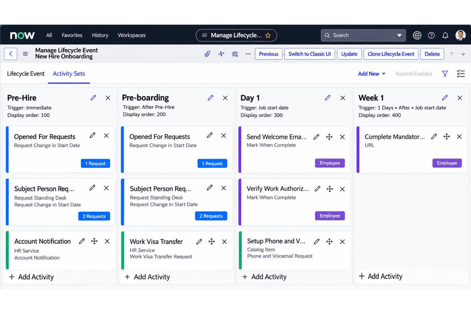471x314 pixels.
Task: Open the All menu
Action: [49, 35]
